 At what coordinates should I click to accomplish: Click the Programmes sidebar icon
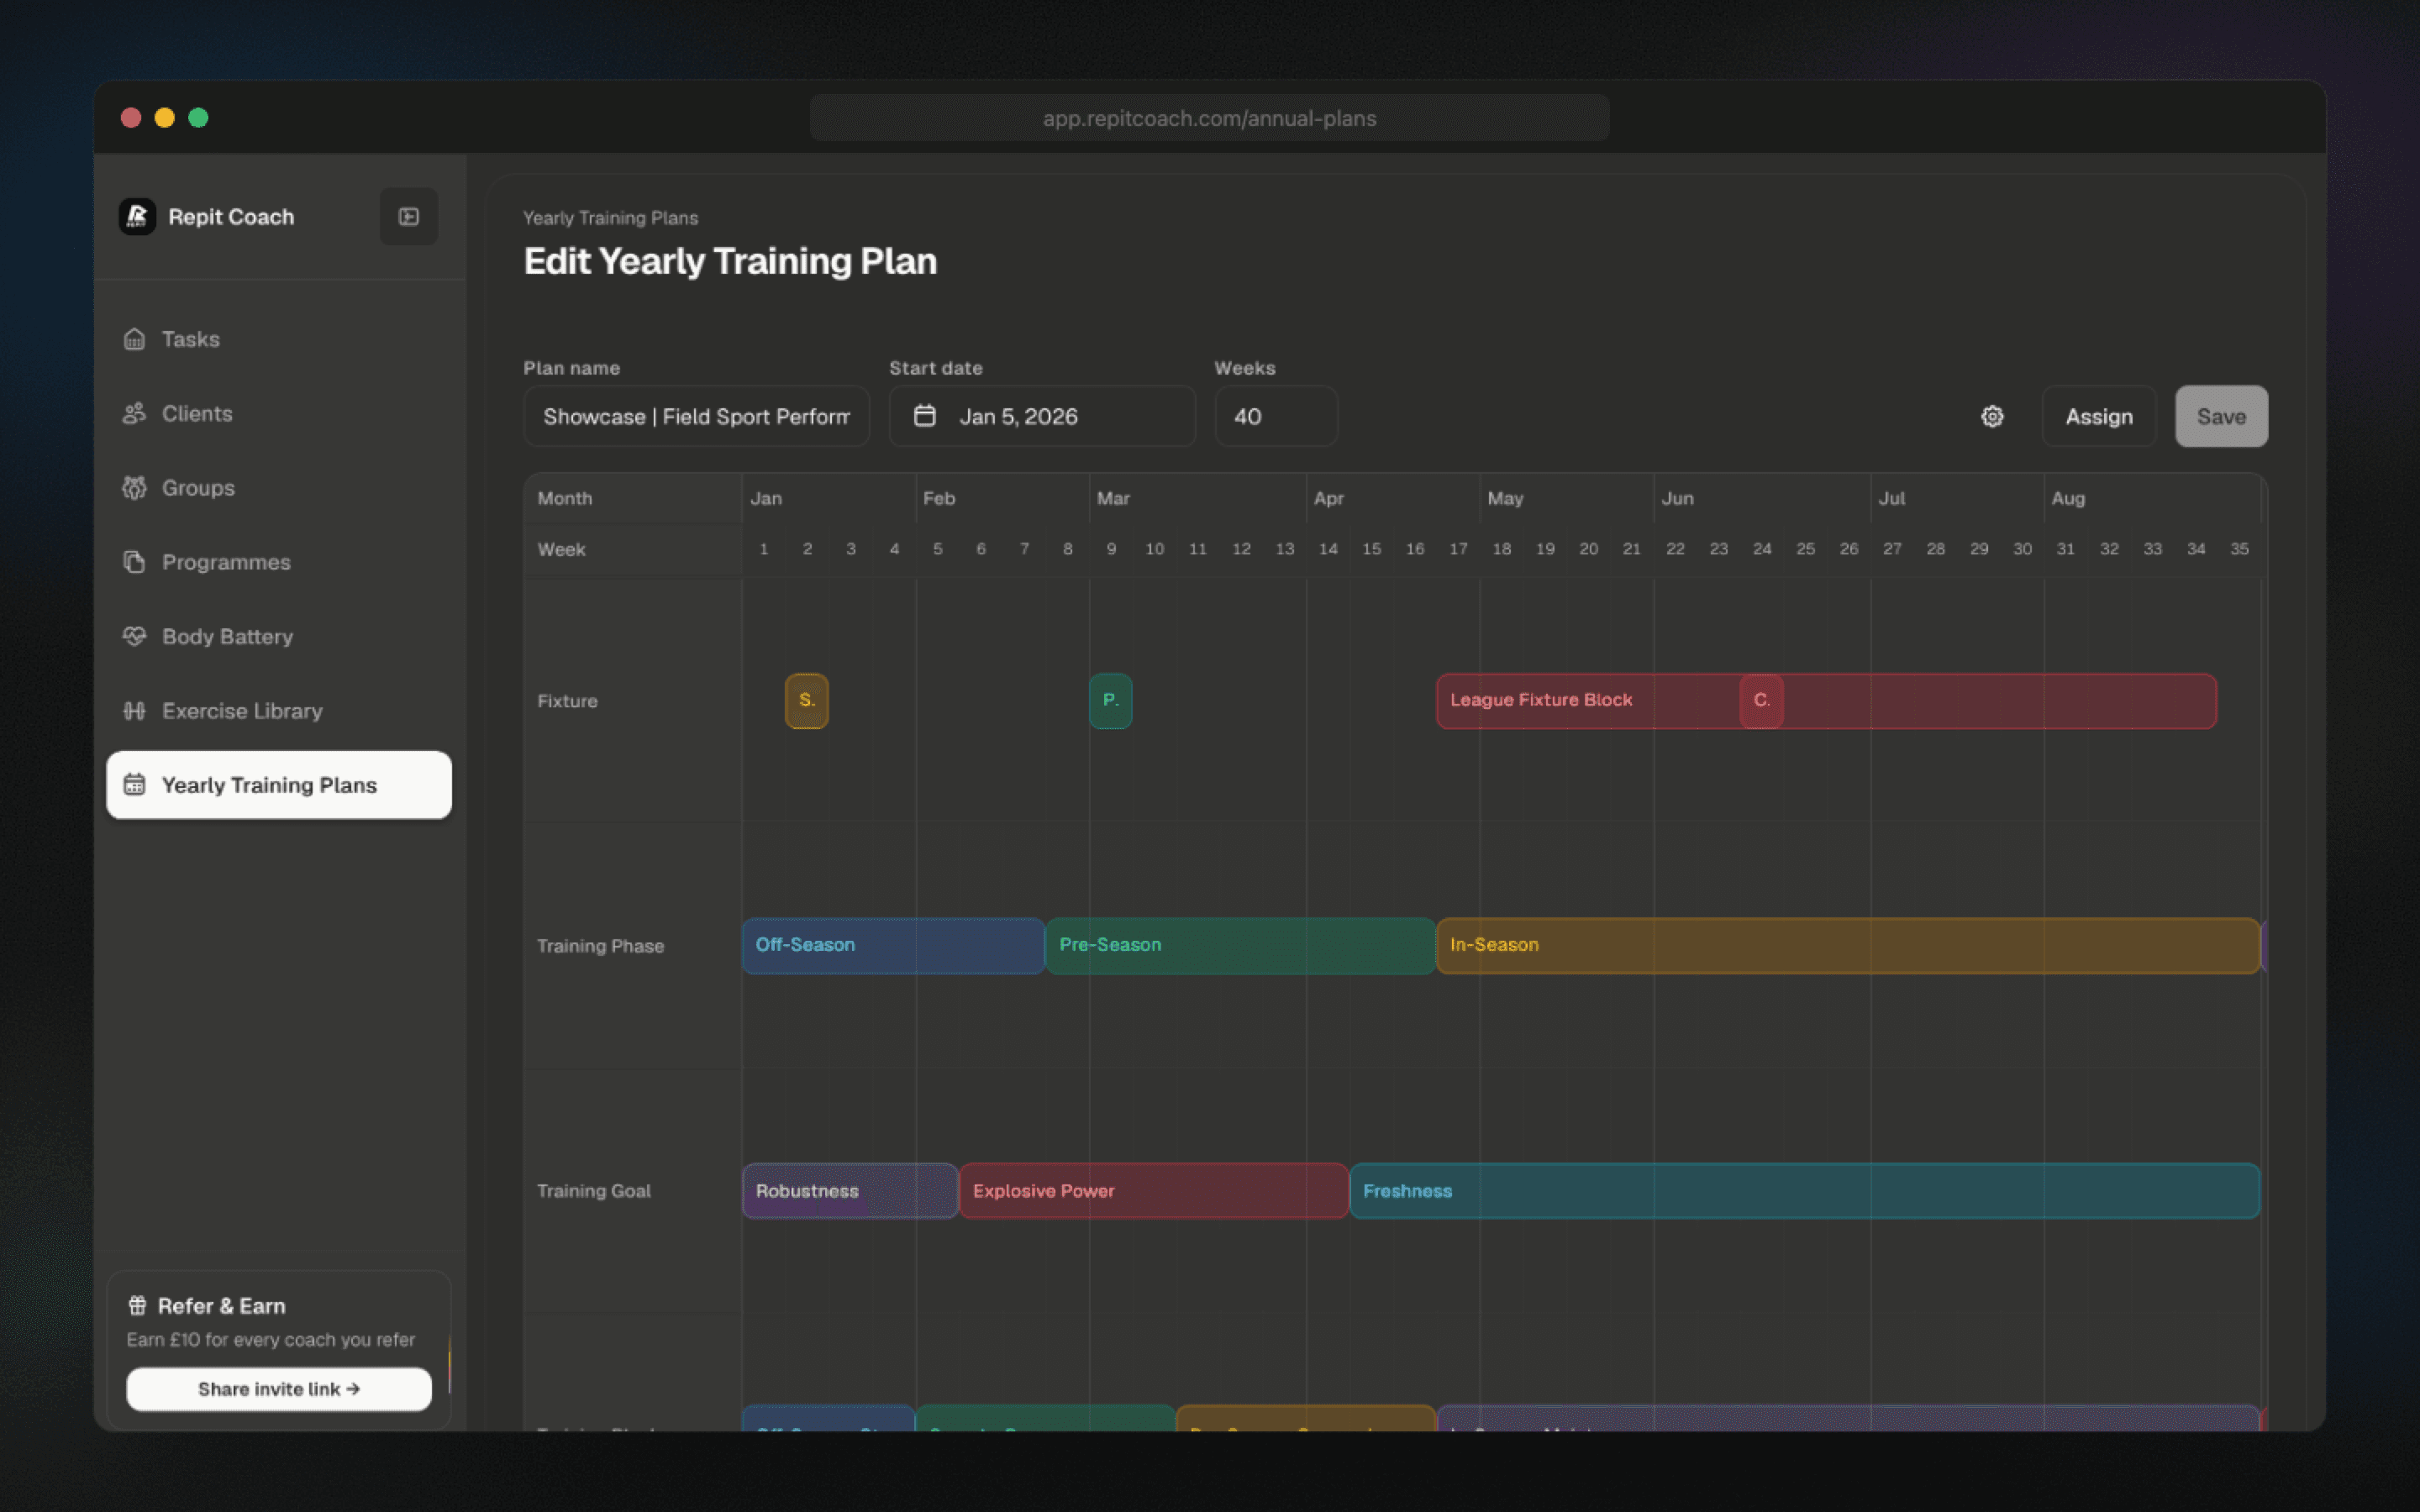[x=136, y=562]
